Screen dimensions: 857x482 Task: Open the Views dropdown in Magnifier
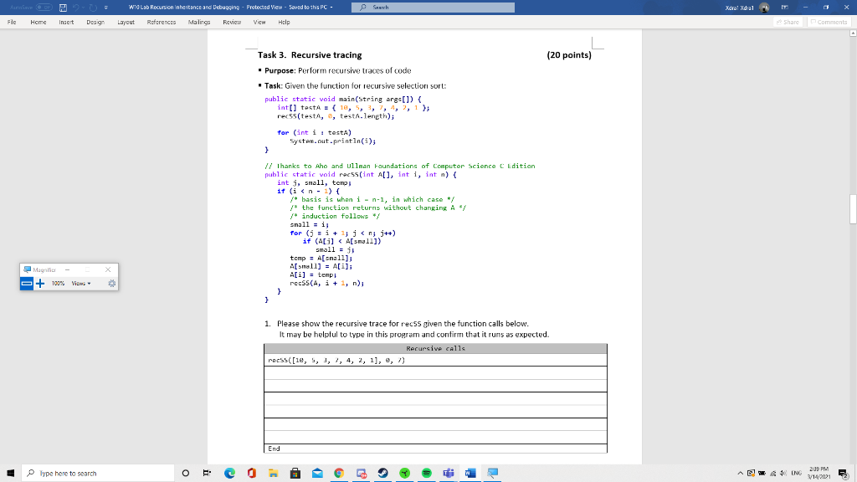coord(80,284)
